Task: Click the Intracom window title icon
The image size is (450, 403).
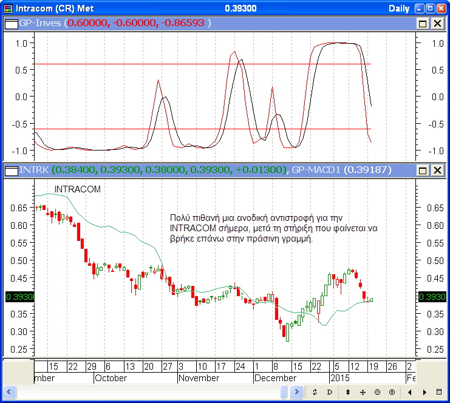Action: tap(9, 8)
